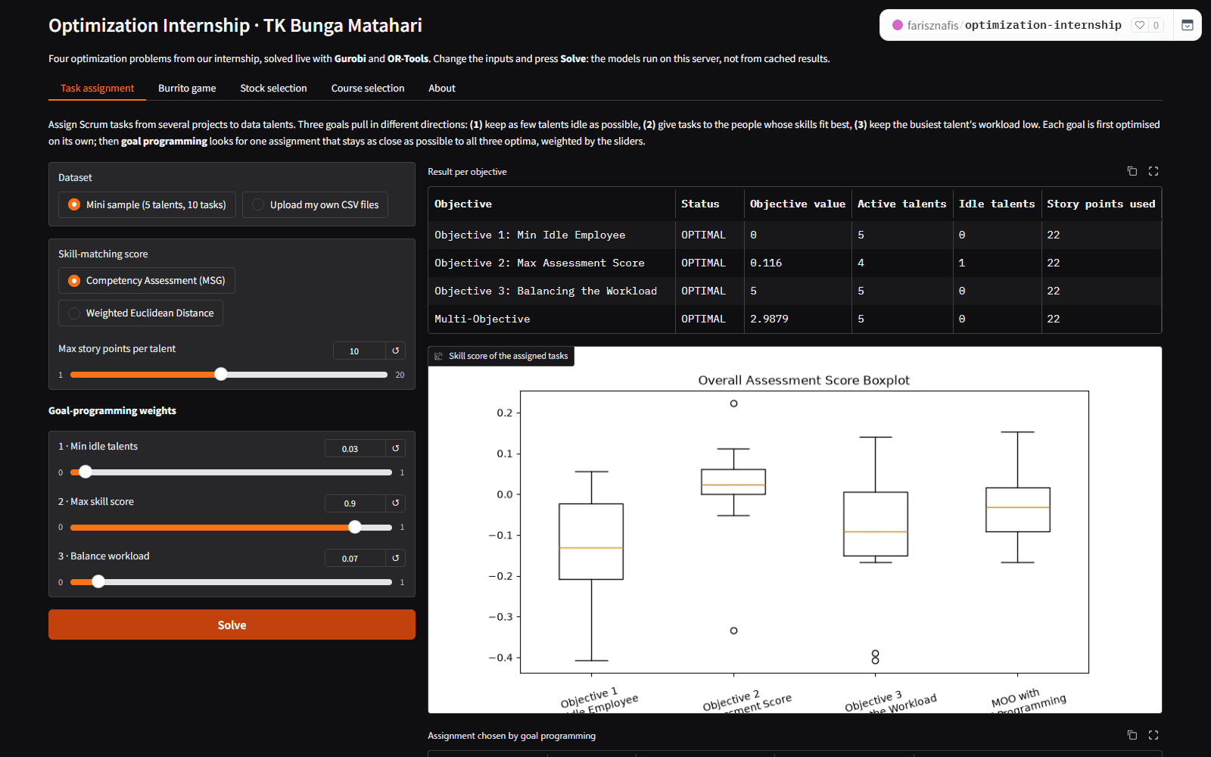This screenshot has height=757, width=1211.
Task: Reset Max story points per talent value
Action: [x=395, y=350]
